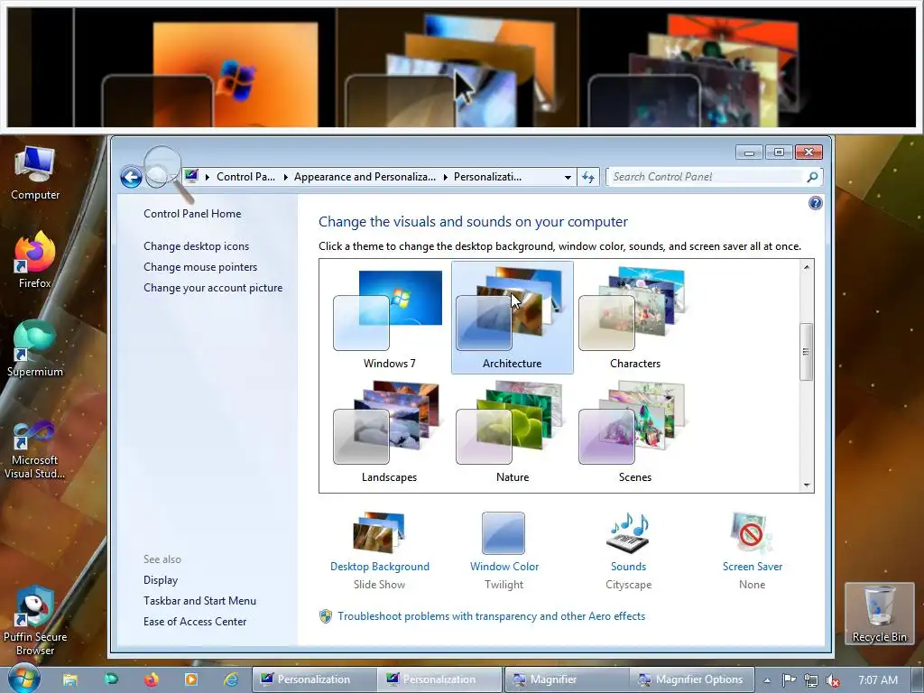Switch to Magnifier Options taskbar button

click(692, 679)
